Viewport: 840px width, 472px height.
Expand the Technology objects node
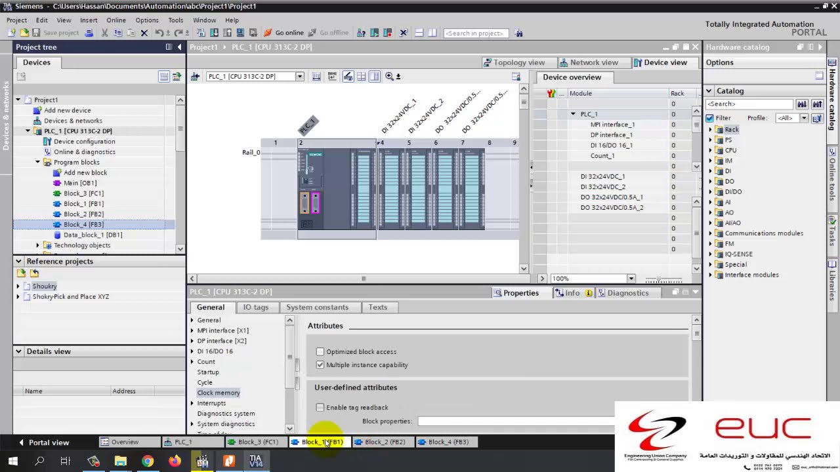pos(38,245)
